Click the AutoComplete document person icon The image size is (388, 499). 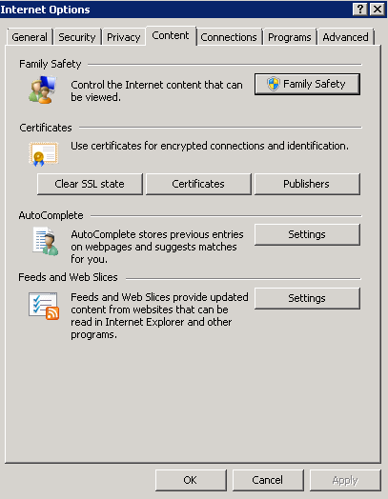[46, 241]
